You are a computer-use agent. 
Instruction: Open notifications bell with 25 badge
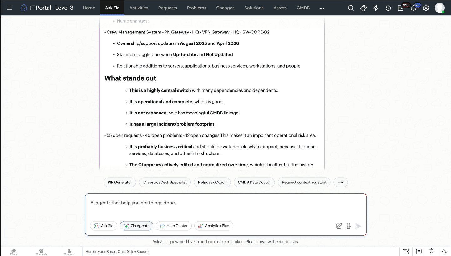coord(413,8)
